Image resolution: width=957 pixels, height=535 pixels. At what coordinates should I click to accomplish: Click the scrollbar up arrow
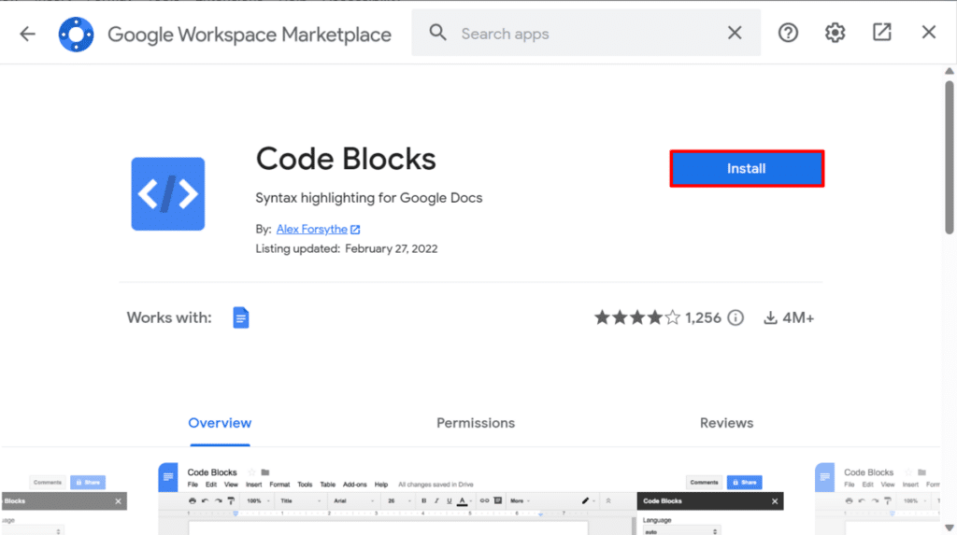pyautogui.click(x=950, y=71)
